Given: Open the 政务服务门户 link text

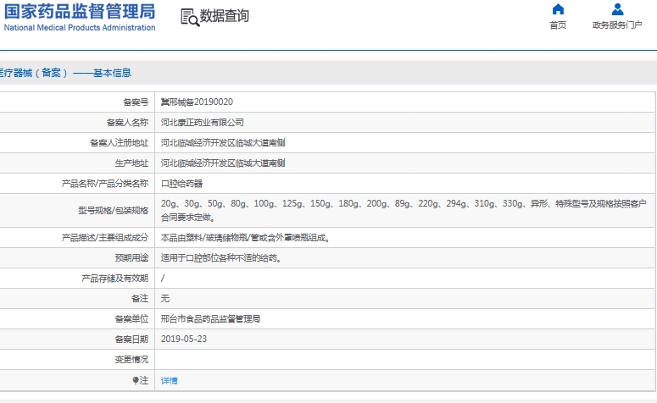Looking at the screenshot, I should point(617,25).
